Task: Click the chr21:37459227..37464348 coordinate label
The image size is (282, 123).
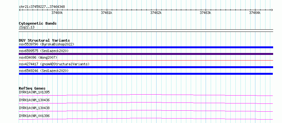Action: [42, 7]
